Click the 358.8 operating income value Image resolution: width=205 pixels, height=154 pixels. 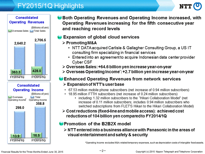coord(40,104)
